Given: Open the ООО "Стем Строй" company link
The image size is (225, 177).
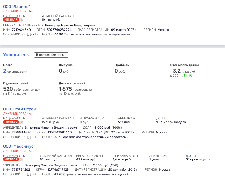Looking at the screenshot, I should pos(20,109).
